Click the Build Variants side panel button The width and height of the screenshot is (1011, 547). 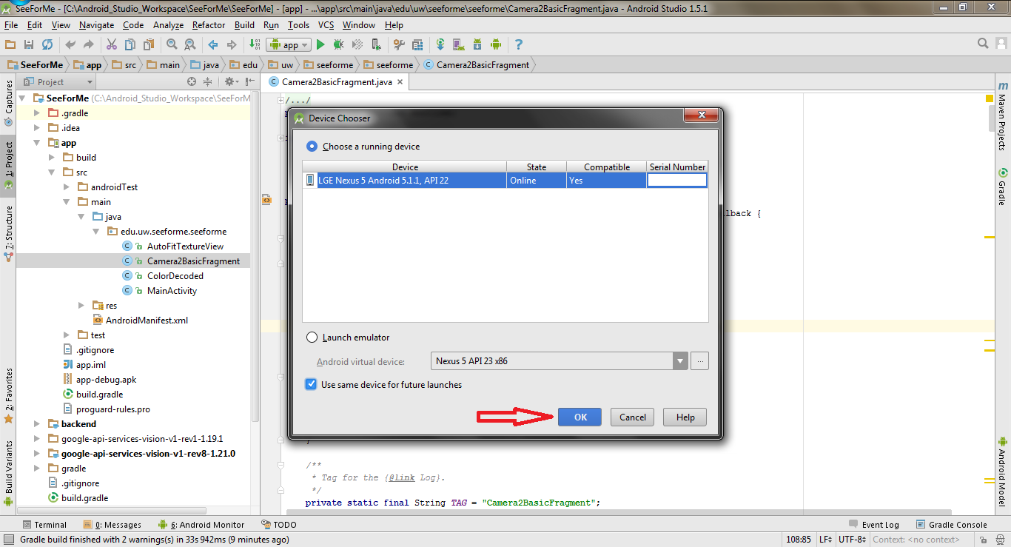click(9, 472)
